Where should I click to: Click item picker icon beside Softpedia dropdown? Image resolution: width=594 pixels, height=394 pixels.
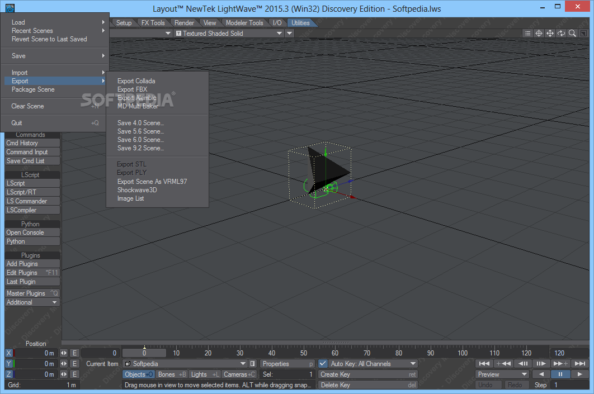tap(253, 363)
